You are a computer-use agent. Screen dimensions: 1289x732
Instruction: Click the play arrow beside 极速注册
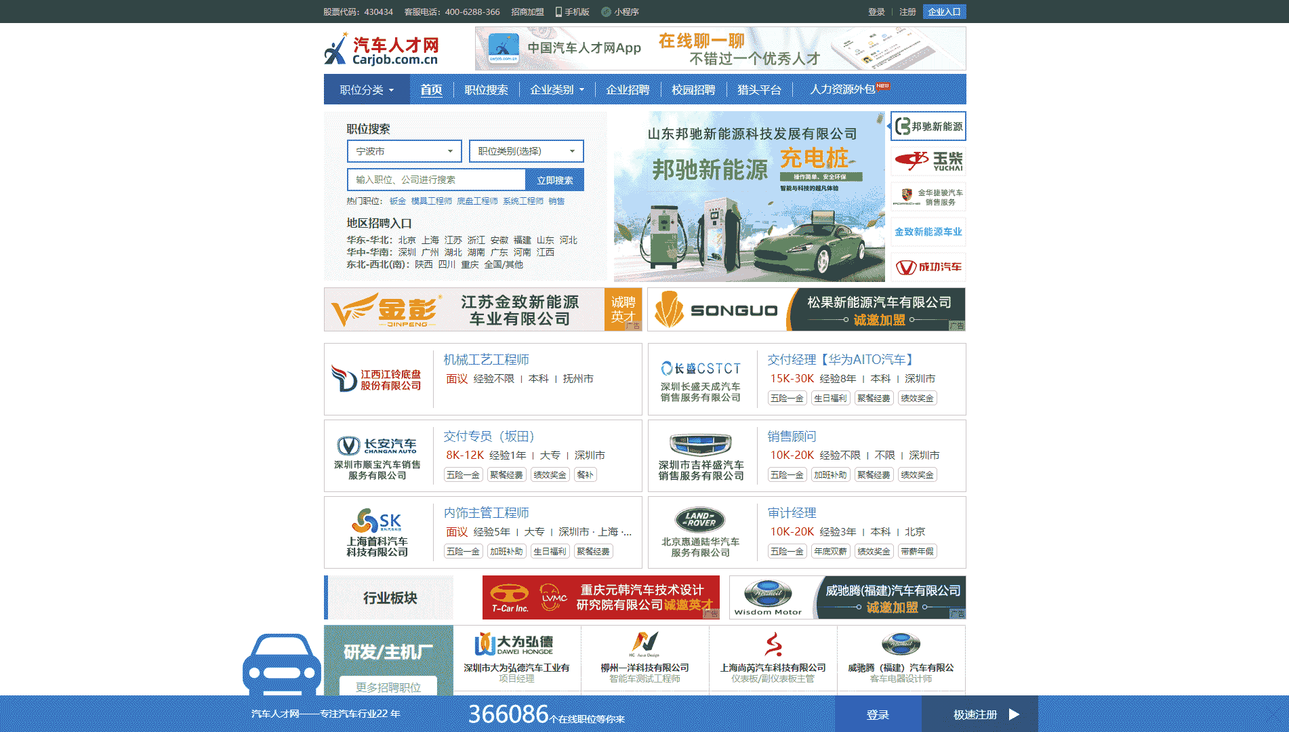[1014, 714]
